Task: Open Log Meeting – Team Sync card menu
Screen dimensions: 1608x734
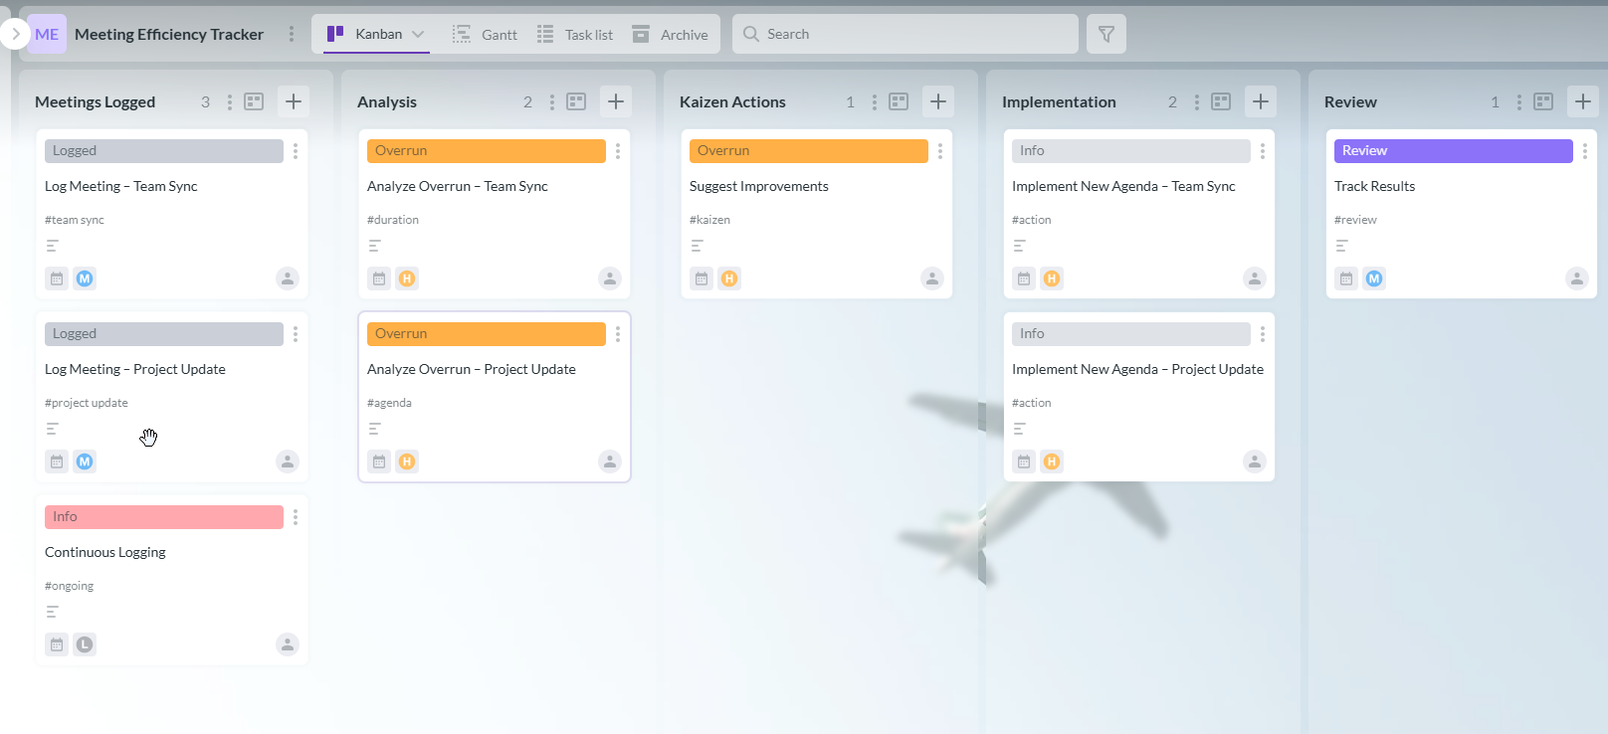Action: pos(296,151)
